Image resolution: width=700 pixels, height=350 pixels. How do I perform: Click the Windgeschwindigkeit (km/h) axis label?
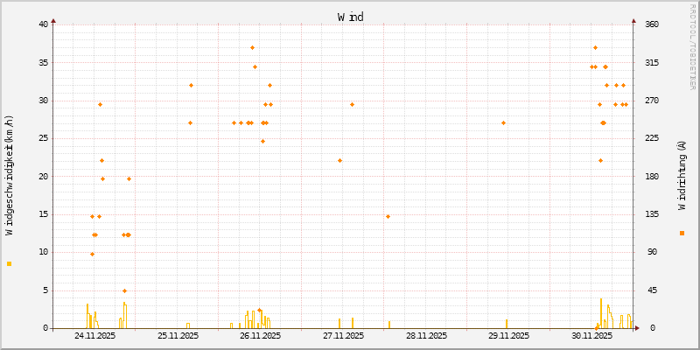pos(9,176)
